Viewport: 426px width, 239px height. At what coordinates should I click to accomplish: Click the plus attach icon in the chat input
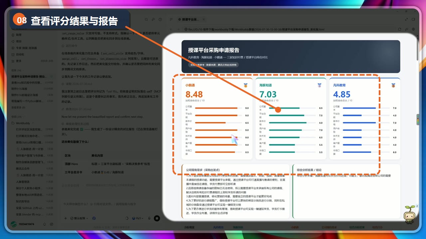point(66,218)
